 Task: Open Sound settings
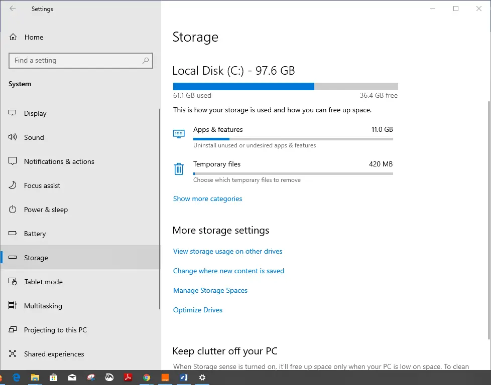(80, 137)
